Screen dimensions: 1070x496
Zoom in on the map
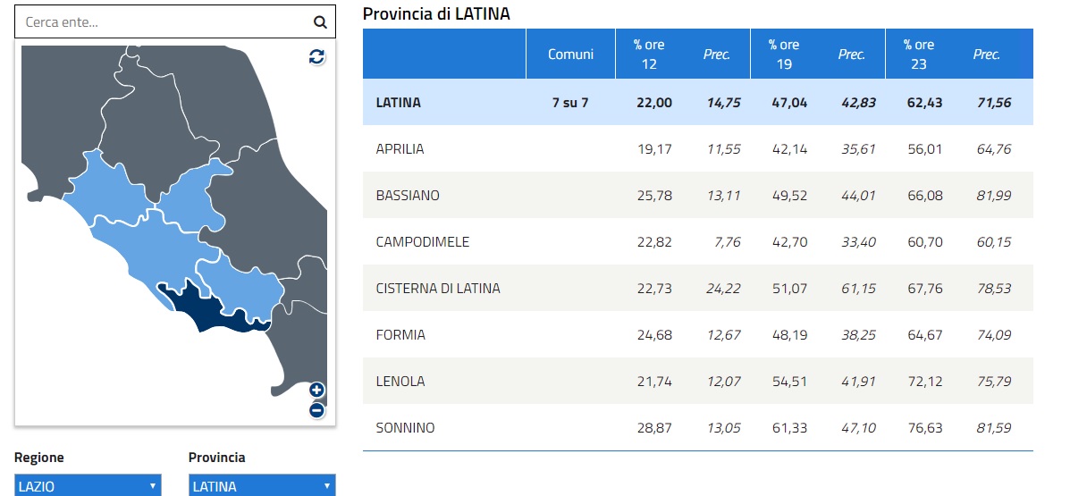(x=316, y=390)
